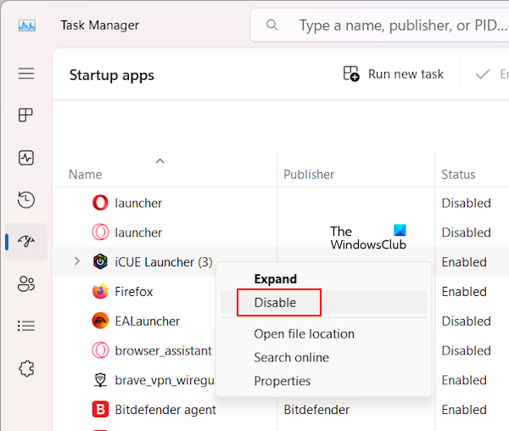The width and height of the screenshot is (509, 431).
Task: Choose Search online from context menu
Action: coord(291,357)
